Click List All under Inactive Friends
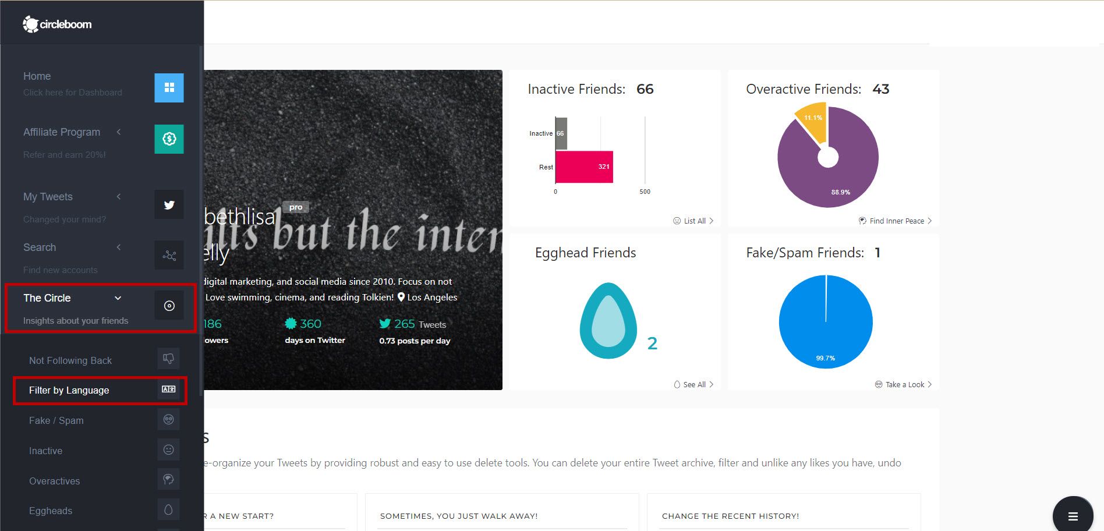 pyautogui.click(x=693, y=221)
